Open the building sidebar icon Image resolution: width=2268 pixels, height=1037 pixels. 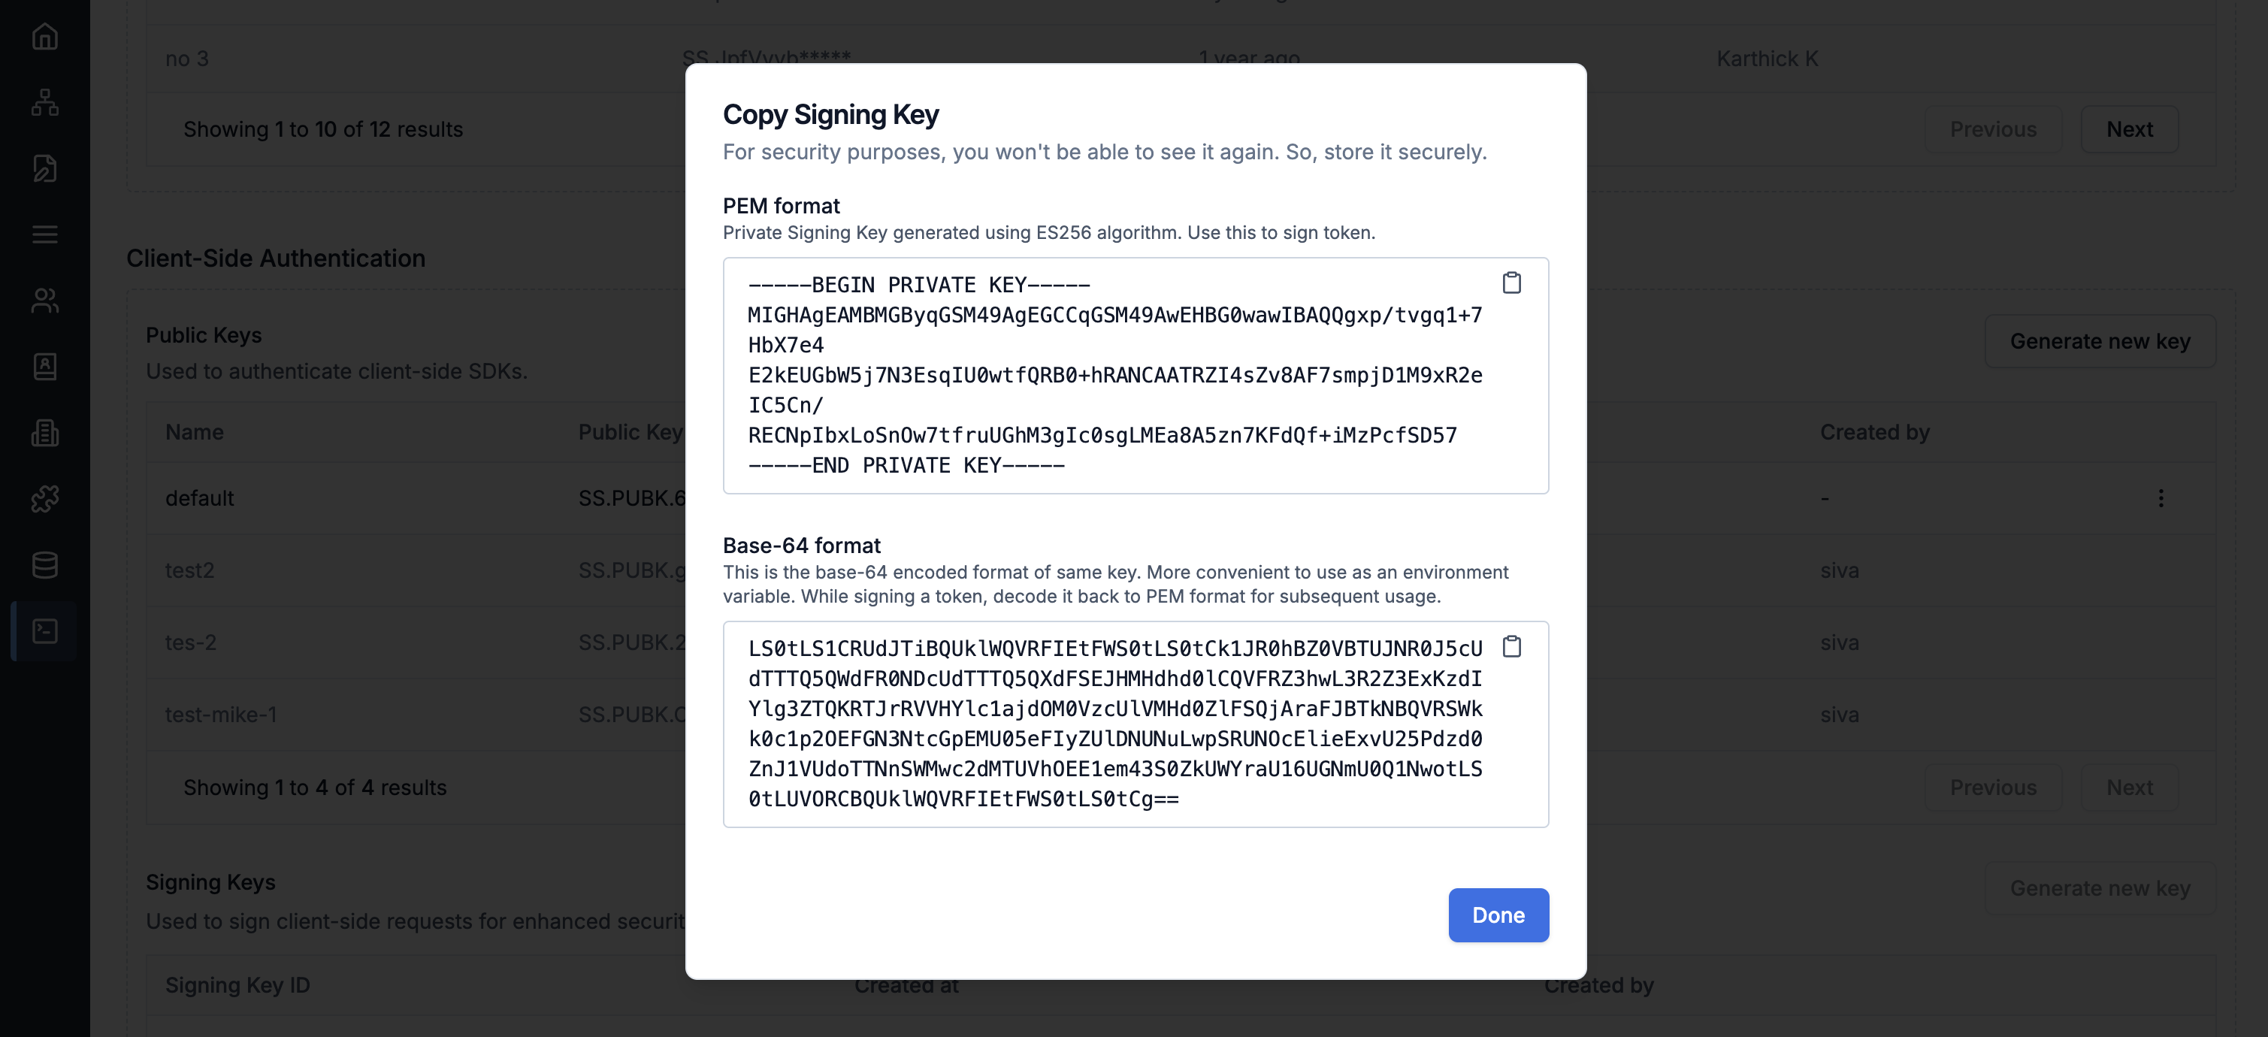[x=45, y=432]
